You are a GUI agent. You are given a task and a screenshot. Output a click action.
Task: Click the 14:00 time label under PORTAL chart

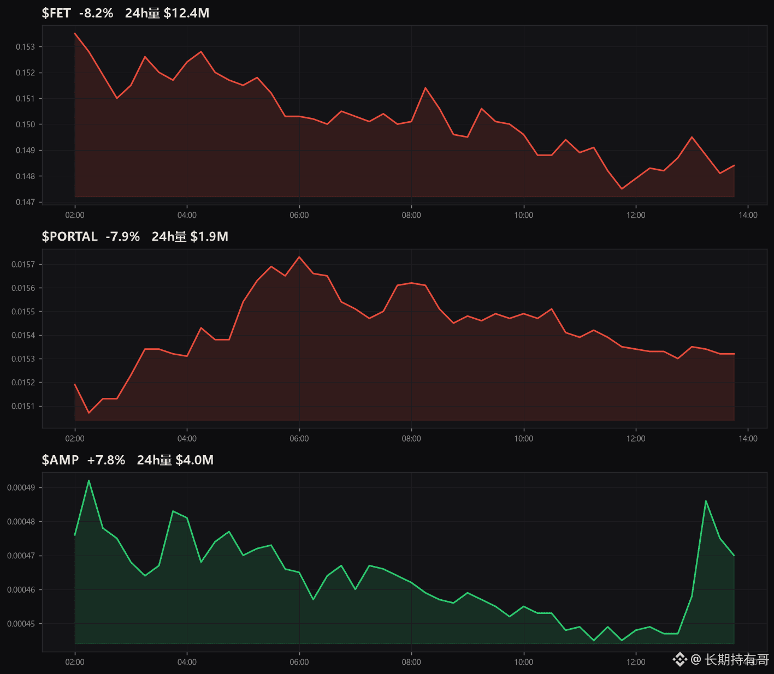(x=748, y=439)
